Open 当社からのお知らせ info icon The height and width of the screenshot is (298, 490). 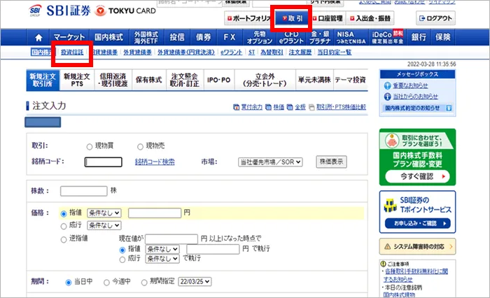pyautogui.click(x=387, y=97)
